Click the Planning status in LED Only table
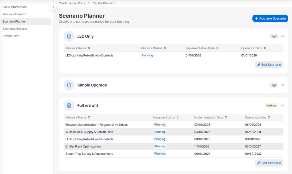Viewport: 292px width, 174px height. (x=147, y=55)
